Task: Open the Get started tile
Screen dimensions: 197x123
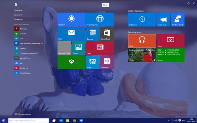Action: pos(142,19)
